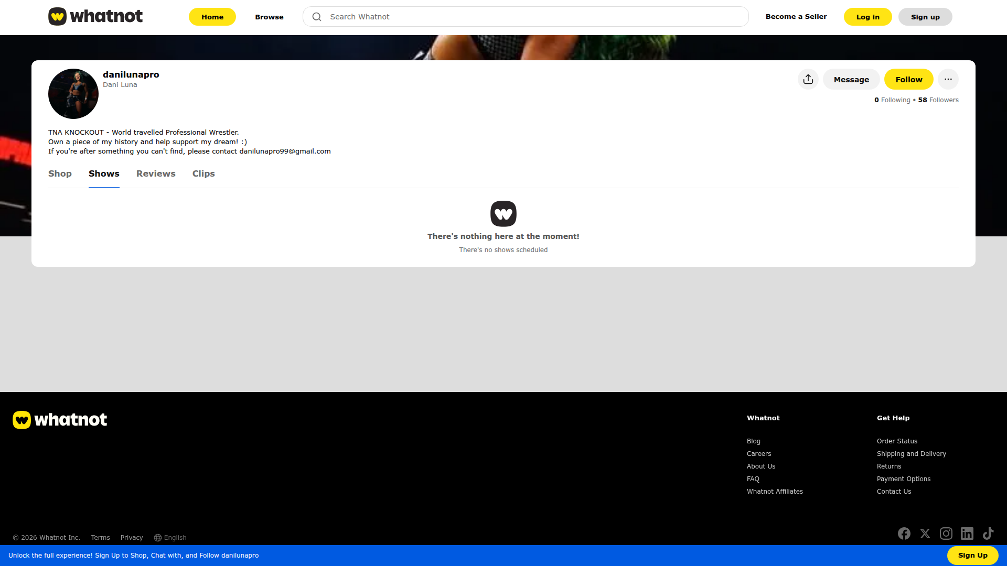Message danilunapro
1007x566 pixels.
[x=851, y=79]
